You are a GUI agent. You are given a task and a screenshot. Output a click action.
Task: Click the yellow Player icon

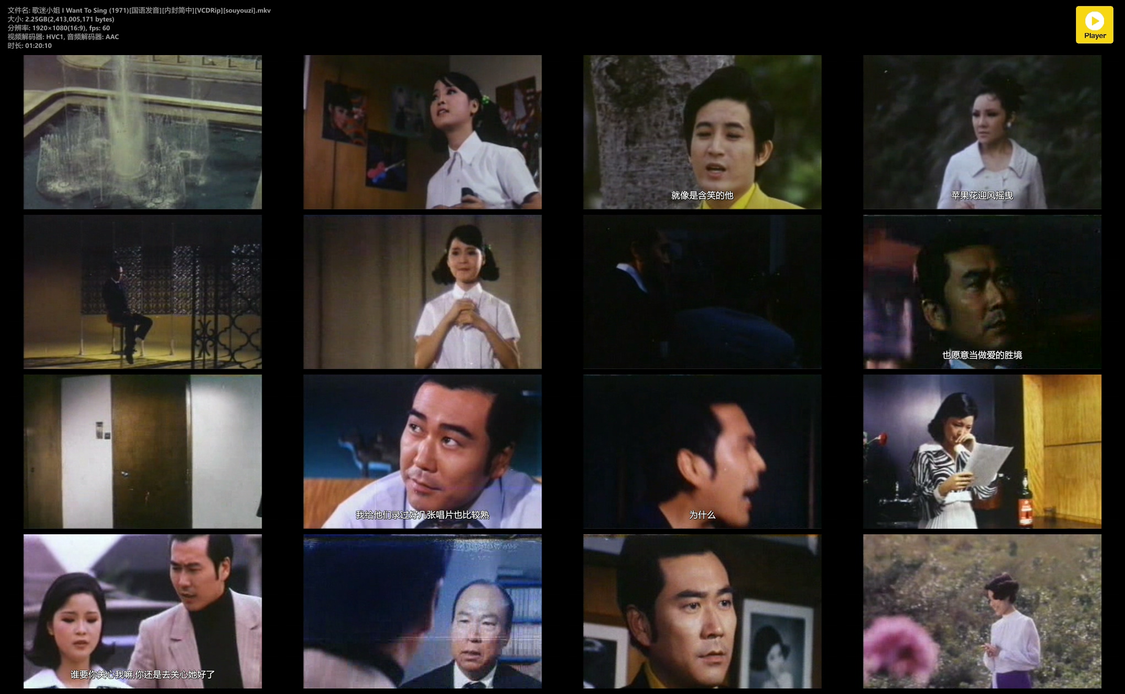(x=1094, y=25)
